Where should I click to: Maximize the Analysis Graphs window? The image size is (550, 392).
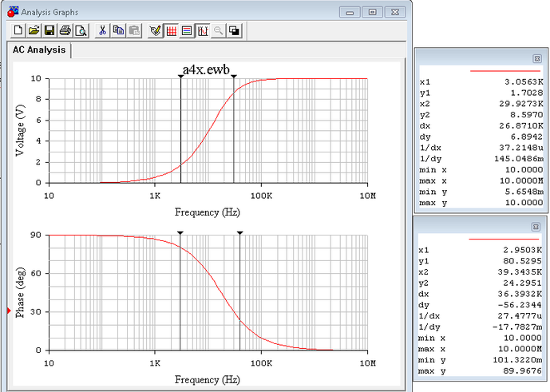372,12
